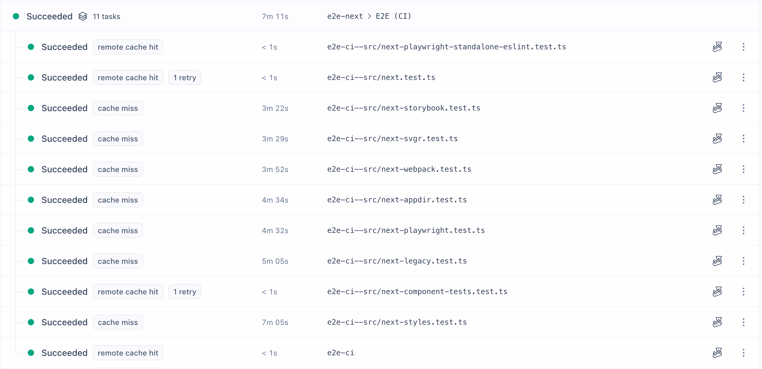
Task: Click the cache miss pill for next-styles.test.ts
Action: [x=117, y=322]
